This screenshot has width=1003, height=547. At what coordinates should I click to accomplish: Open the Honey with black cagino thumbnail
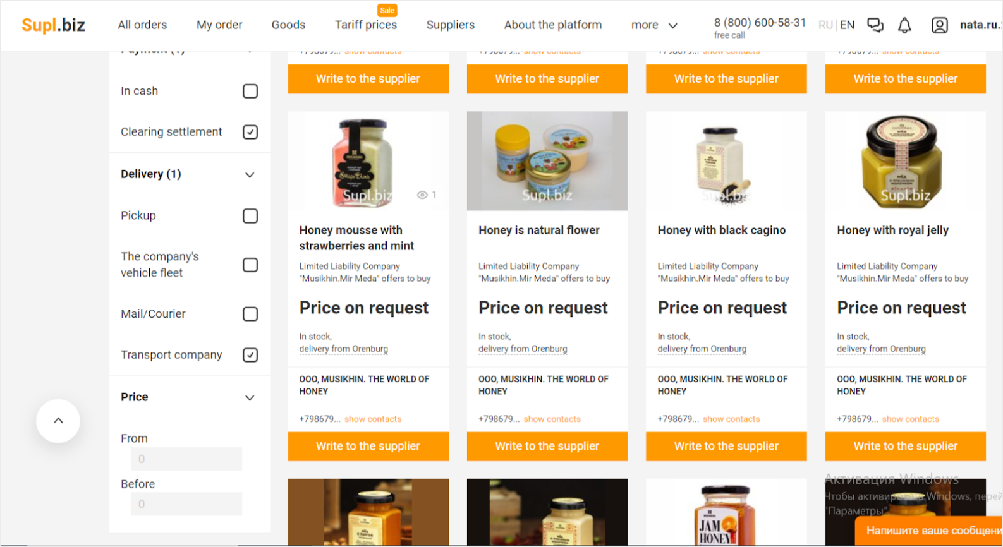click(x=726, y=161)
